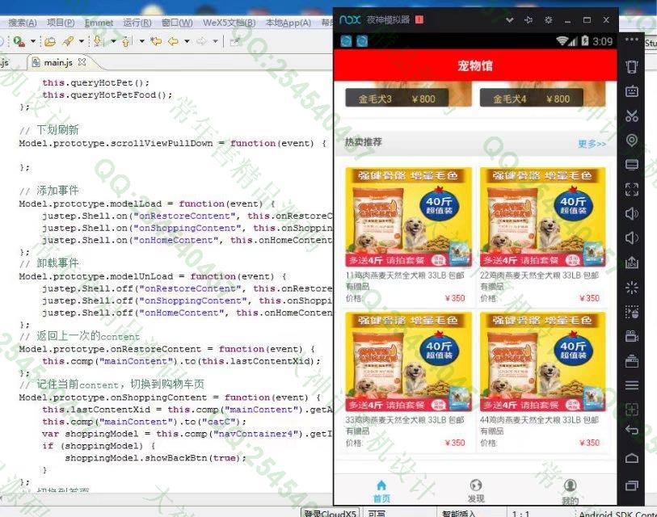Click the Nox Android home button
657x517 pixels.
click(x=632, y=458)
